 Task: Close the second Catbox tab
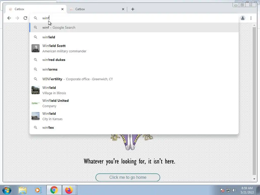point(123,9)
